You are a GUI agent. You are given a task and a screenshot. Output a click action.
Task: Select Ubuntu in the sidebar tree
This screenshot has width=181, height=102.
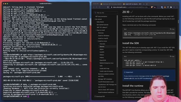(x=102, y=46)
